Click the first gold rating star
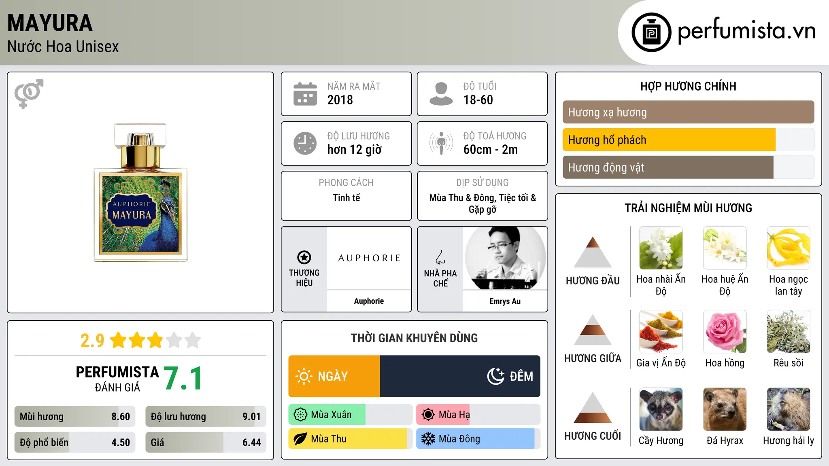829x466 pixels. pyautogui.click(x=119, y=340)
